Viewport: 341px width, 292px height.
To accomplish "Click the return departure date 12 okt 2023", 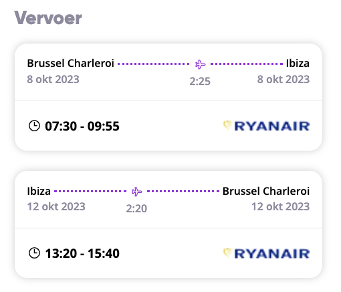I will (56, 206).
